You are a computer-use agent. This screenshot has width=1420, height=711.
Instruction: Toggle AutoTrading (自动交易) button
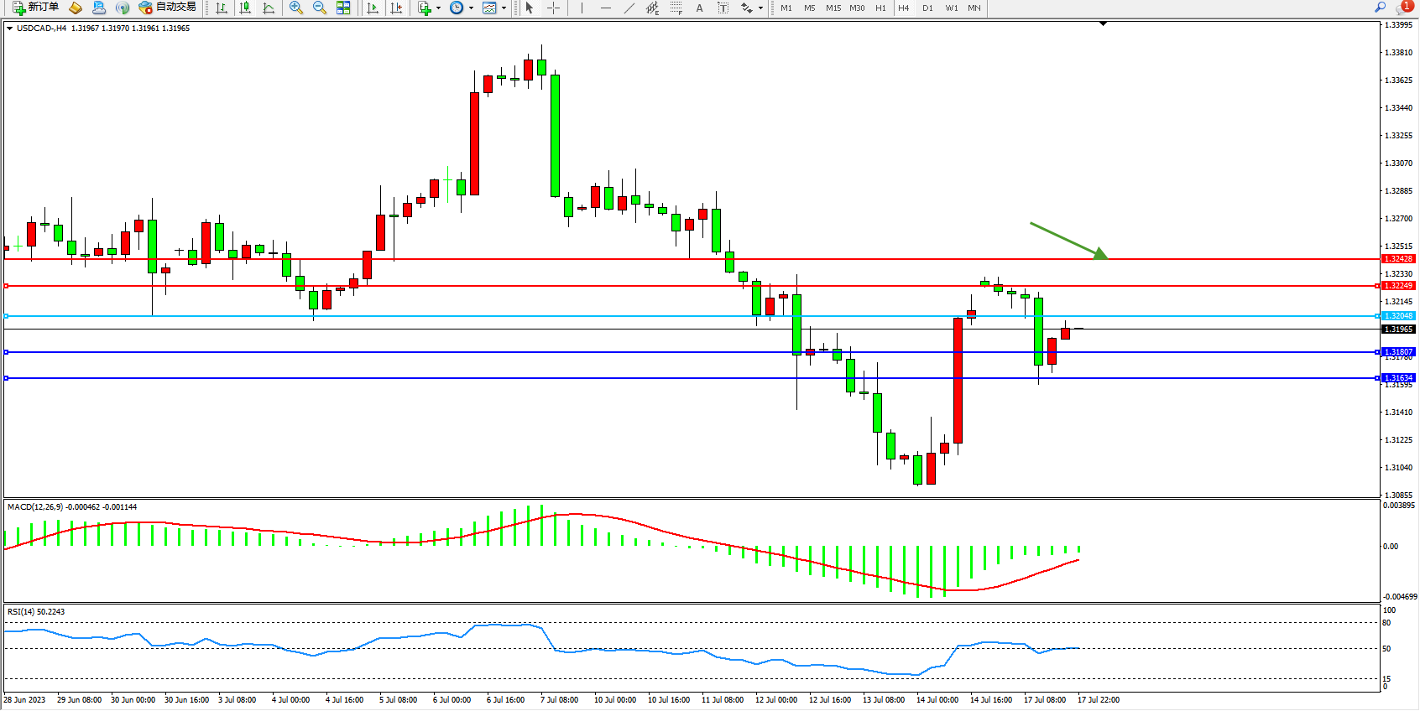coord(167,8)
